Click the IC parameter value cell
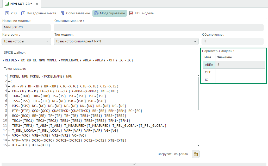This screenshot has height=166, width=268. click(240, 80)
